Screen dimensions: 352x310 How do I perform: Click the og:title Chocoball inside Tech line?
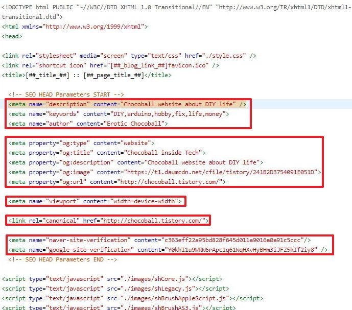point(107,153)
